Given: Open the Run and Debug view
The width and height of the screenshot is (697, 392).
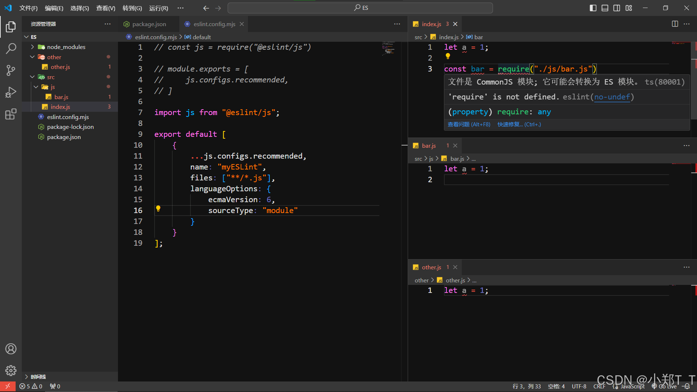Looking at the screenshot, I should [x=11, y=92].
